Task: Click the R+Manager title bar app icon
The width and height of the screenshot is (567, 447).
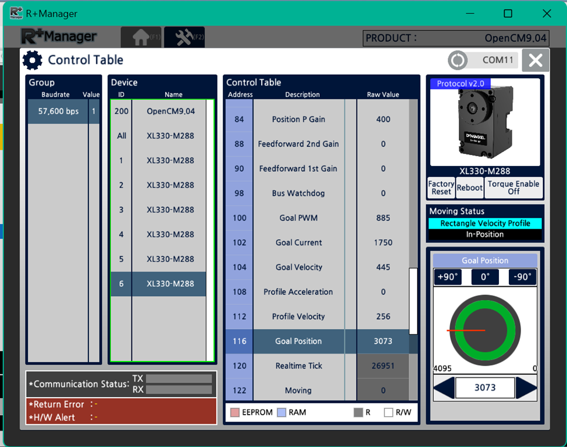Action: pos(16,13)
